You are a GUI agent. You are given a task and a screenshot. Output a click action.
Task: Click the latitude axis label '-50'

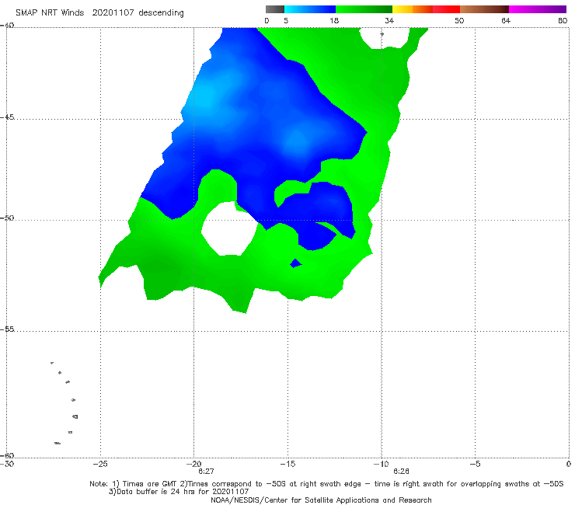tap(7, 218)
